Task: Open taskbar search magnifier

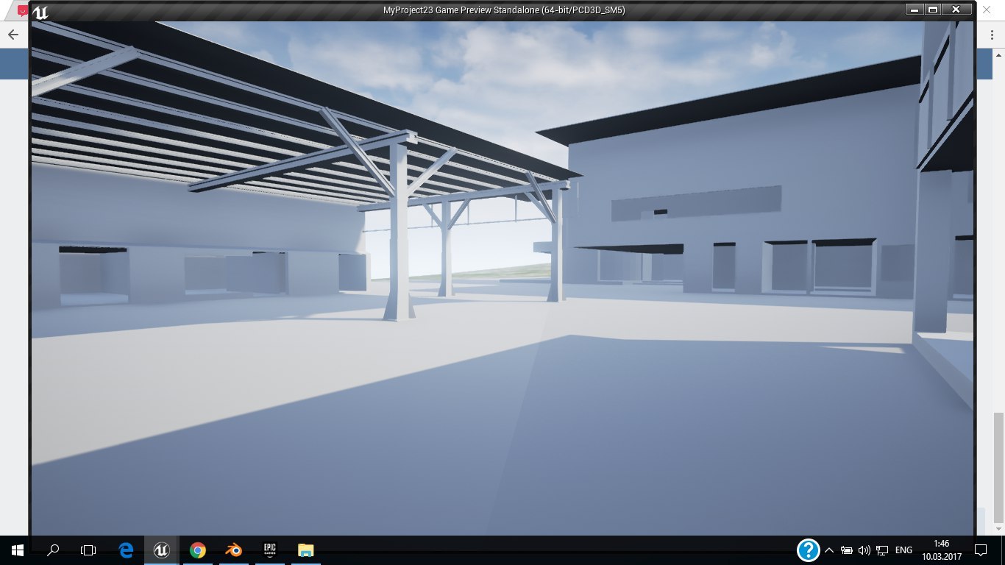Action: (53, 550)
